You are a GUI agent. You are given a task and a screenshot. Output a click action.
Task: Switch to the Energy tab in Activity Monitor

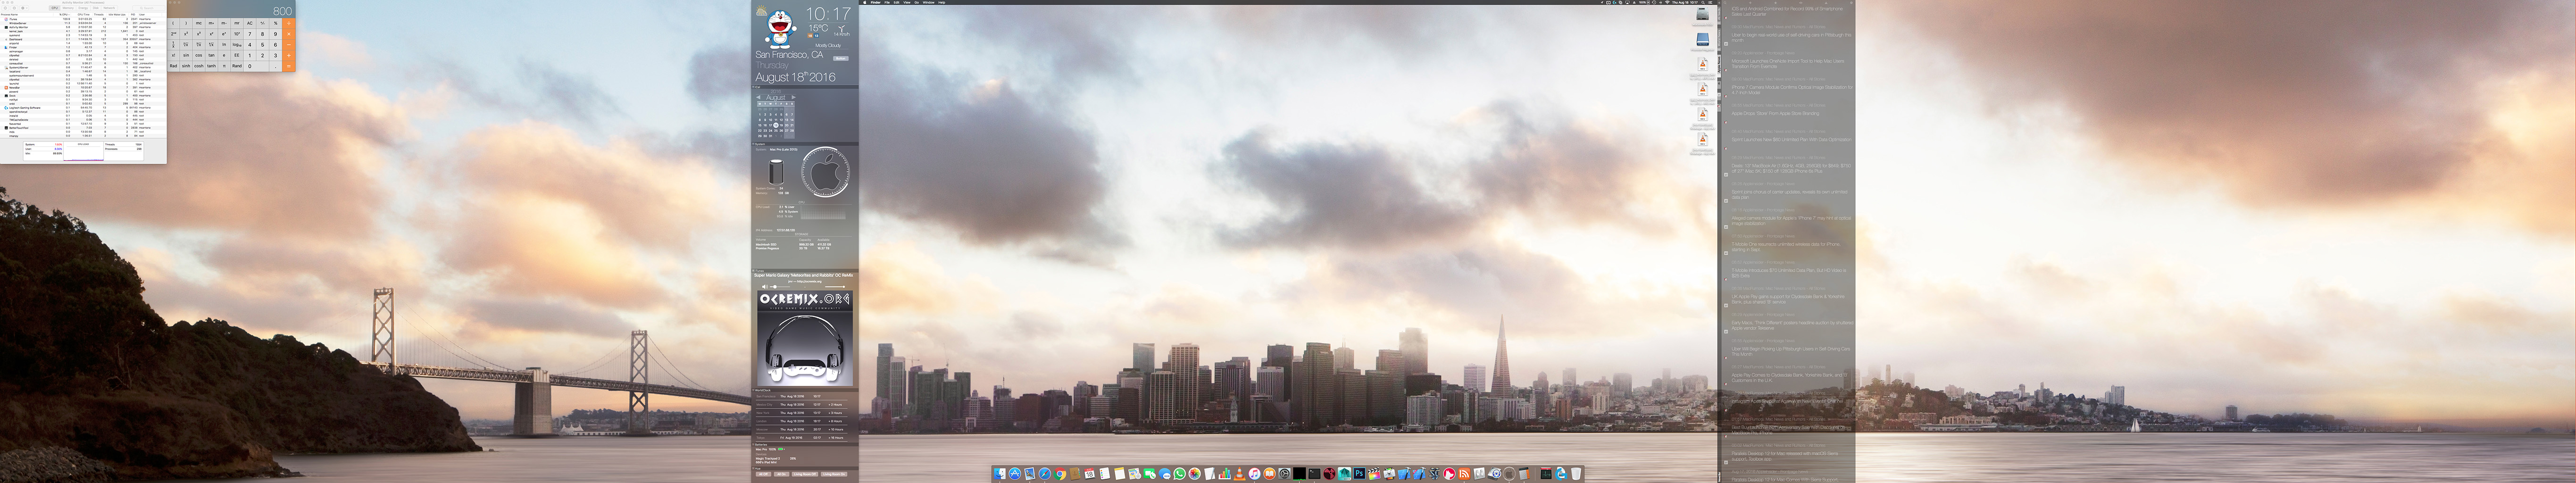click(83, 8)
